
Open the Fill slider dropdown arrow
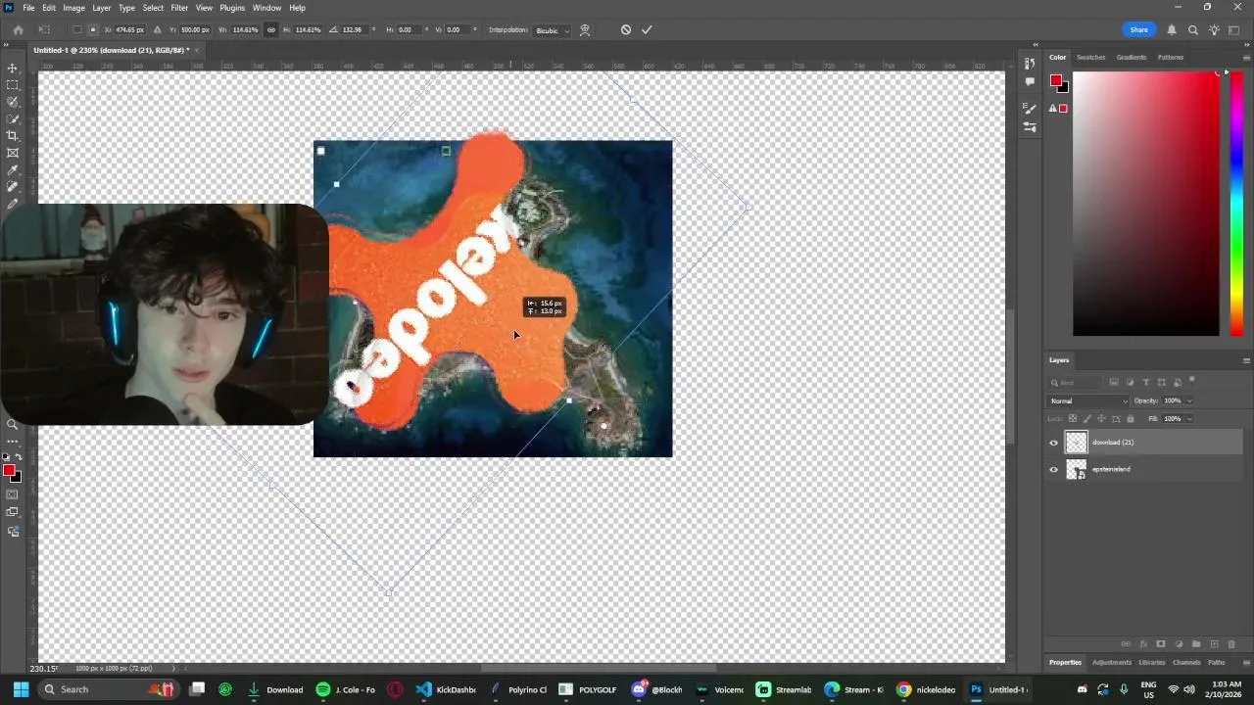click(x=1189, y=418)
